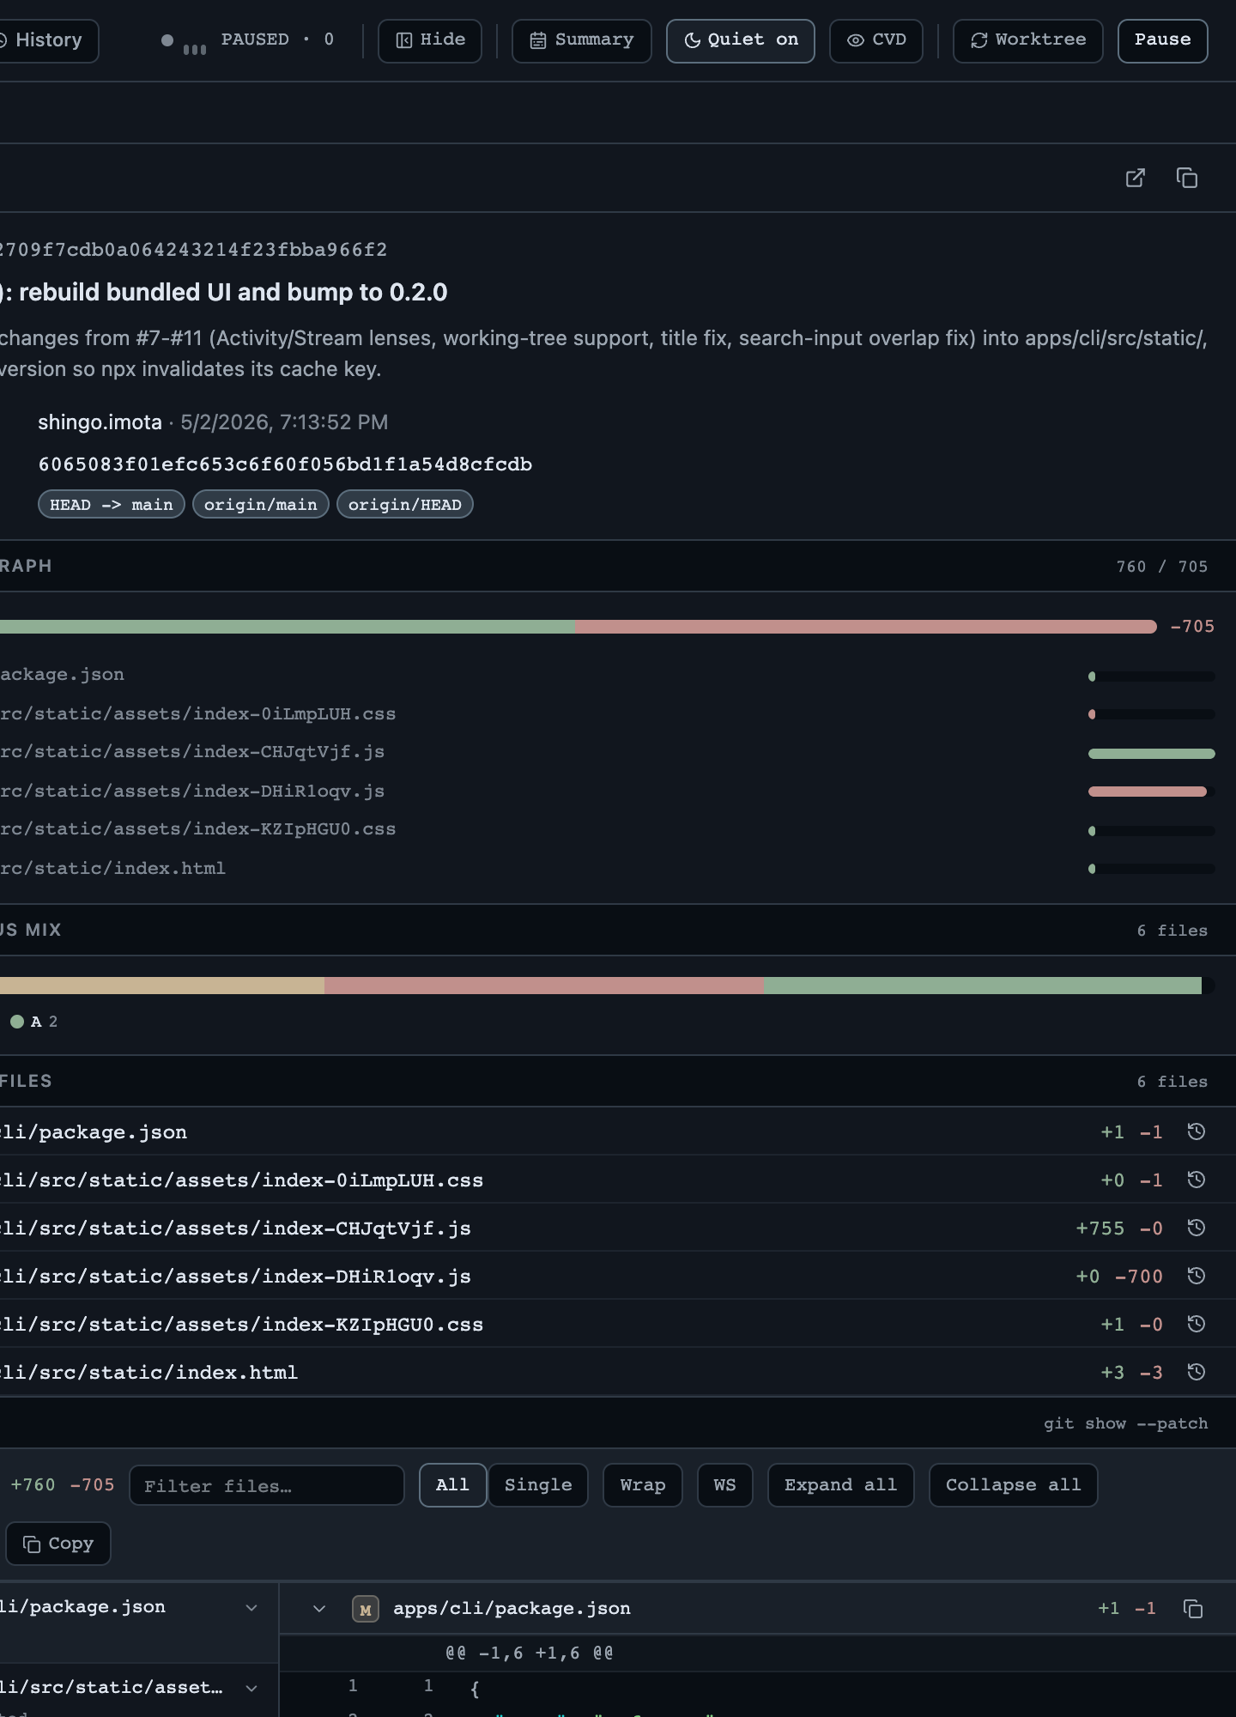Open file history for index-KZIpHGU0.css row

[1197, 1324]
